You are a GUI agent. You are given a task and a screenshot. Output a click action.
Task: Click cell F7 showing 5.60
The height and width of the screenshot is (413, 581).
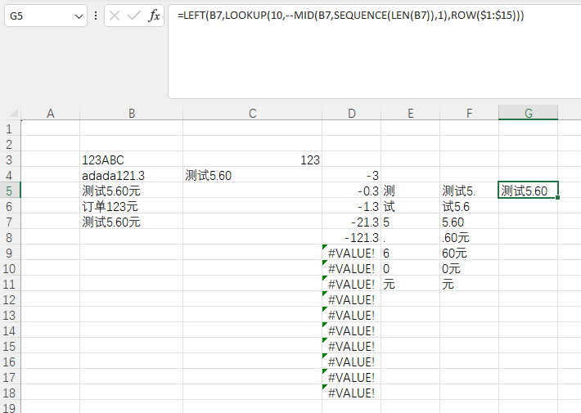click(x=469, y=222)
